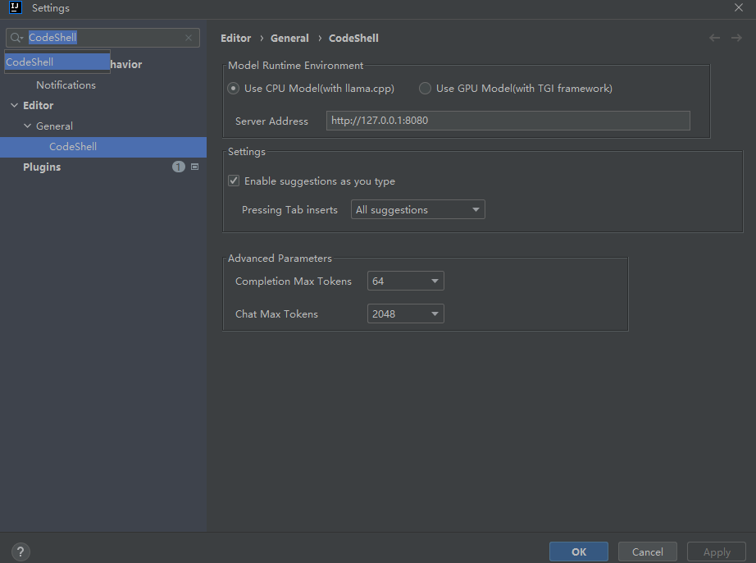This screenshot has width=756, height=563.
Task: Go forward to next settings page
Action: 736,38
